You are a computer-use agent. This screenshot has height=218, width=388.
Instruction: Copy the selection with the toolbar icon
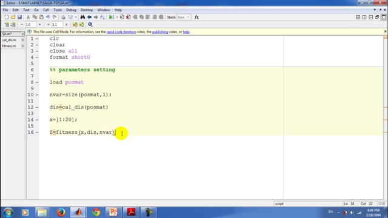click(35, 17)
